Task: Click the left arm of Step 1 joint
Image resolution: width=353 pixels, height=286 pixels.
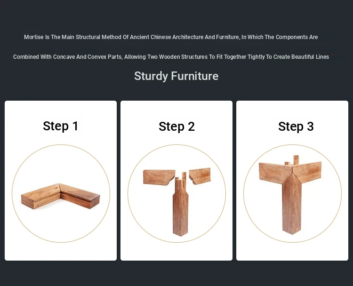Action: [x=40, y=196]
